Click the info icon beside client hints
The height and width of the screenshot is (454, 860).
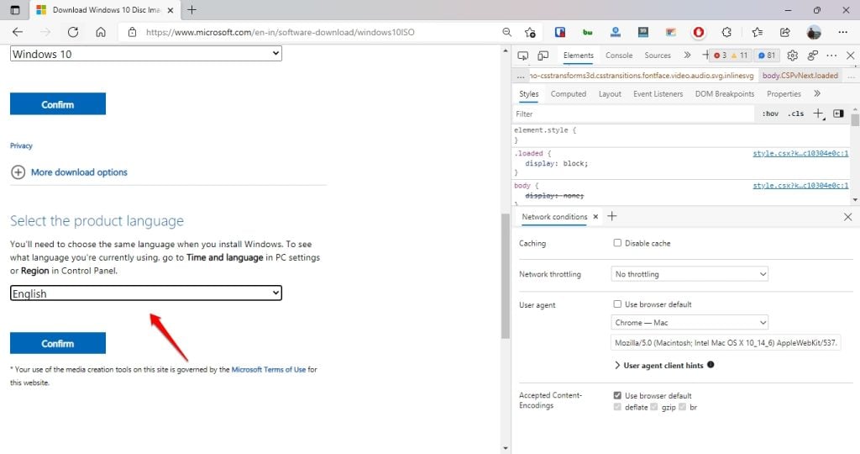[711, 365]
